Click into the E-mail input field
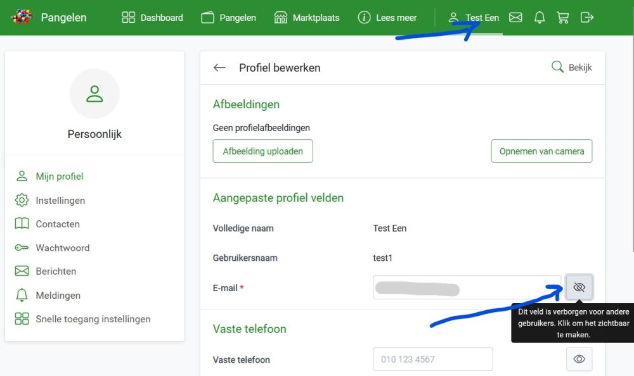Screen dimensions: 634x376 467,287
